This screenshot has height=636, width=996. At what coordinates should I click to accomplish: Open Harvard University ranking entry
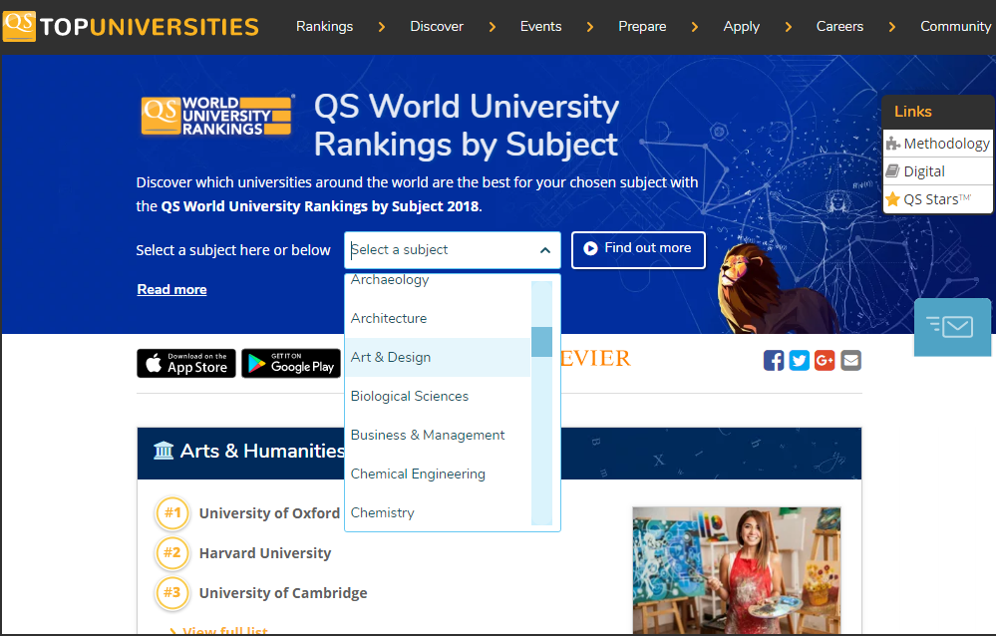tap(265, 553)
